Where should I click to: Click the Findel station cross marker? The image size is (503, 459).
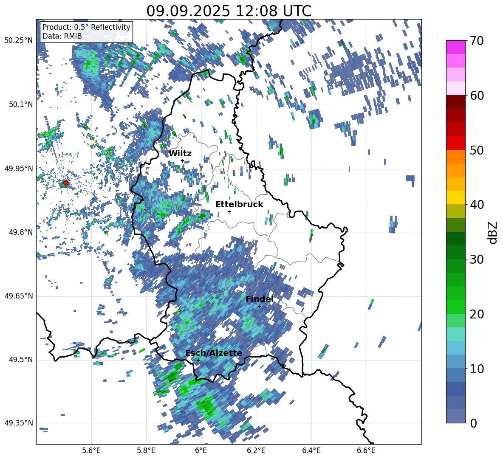click(x=259, y=306)
